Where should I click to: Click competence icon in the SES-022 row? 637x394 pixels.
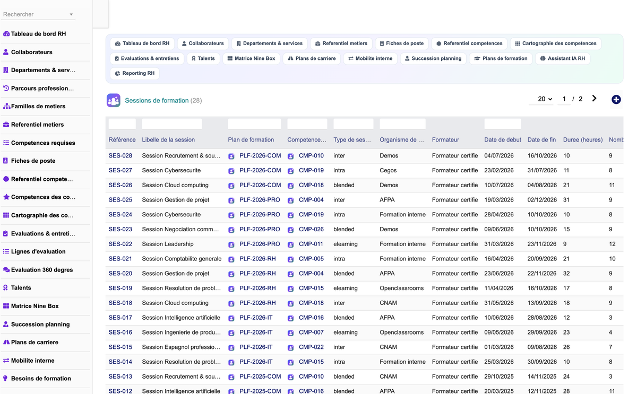[x=291, y=244]
